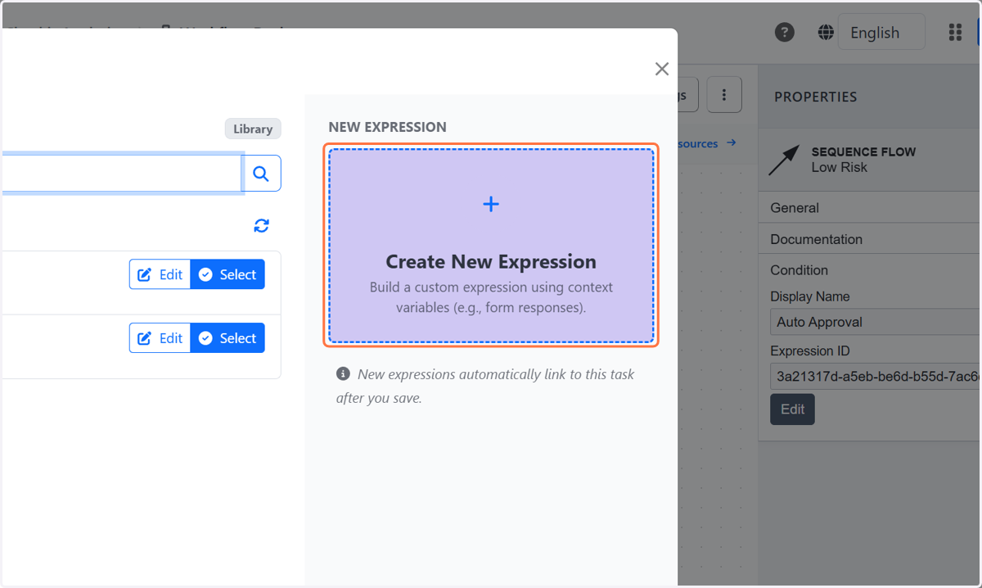Image resolution: width=982 pixels, height=588 pixels.
Task: Close the expression dialog with the X
Action: coord(662,70)
